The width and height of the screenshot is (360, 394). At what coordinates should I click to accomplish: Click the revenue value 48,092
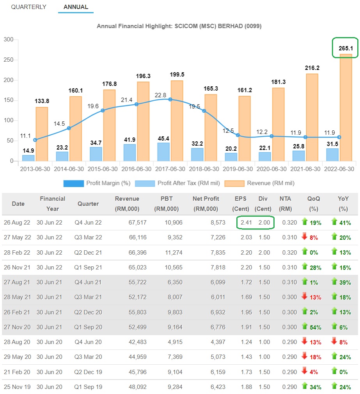[x=137, y=387]
